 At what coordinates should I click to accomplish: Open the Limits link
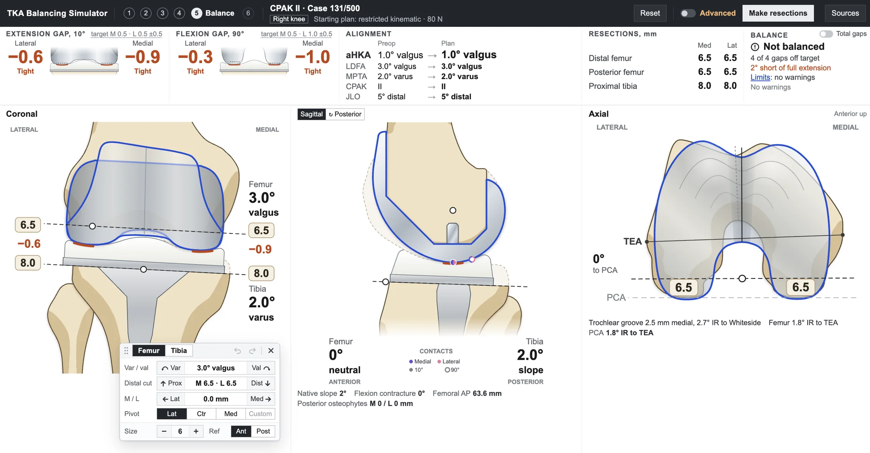click(x=760, y=77)
